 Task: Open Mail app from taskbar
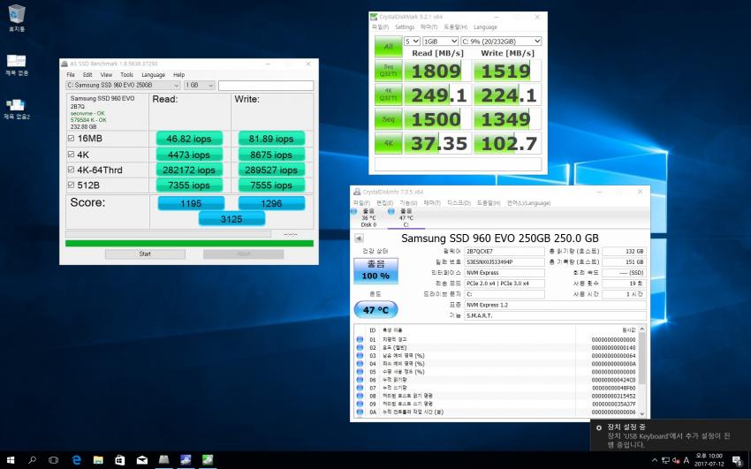click(141, 460)
